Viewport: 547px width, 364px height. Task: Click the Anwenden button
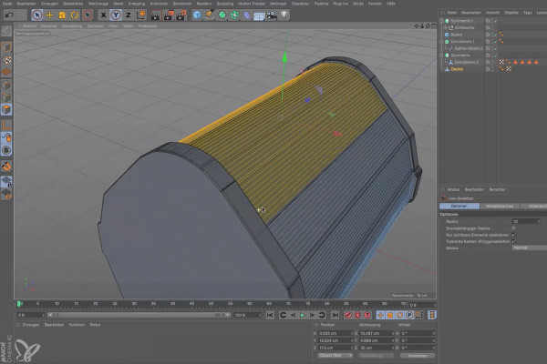(418, 356)
